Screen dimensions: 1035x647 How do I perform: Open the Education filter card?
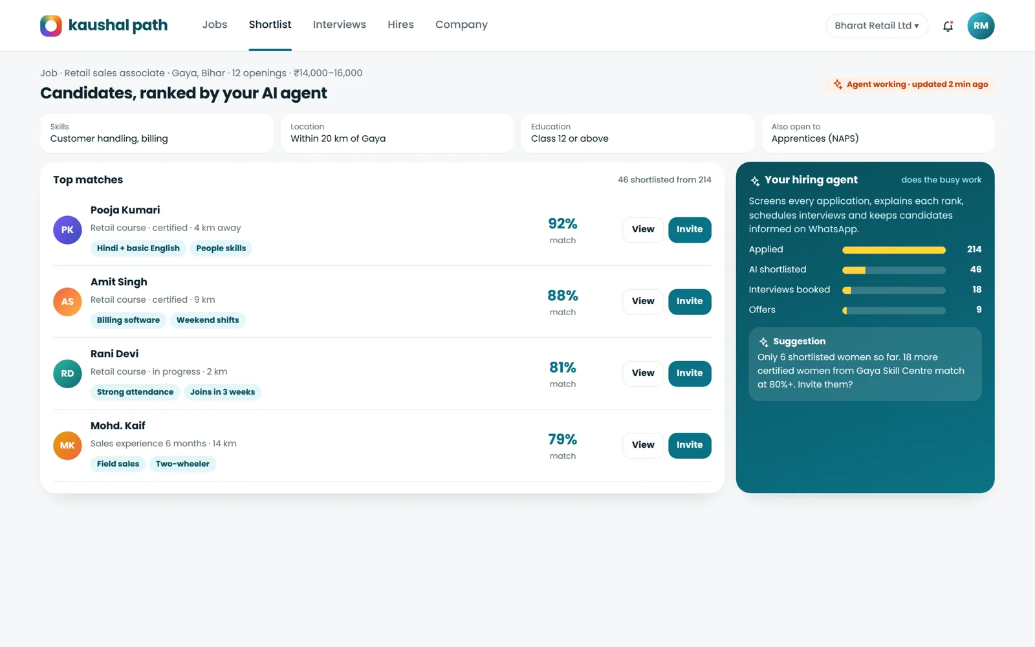[x=638, y=133]
